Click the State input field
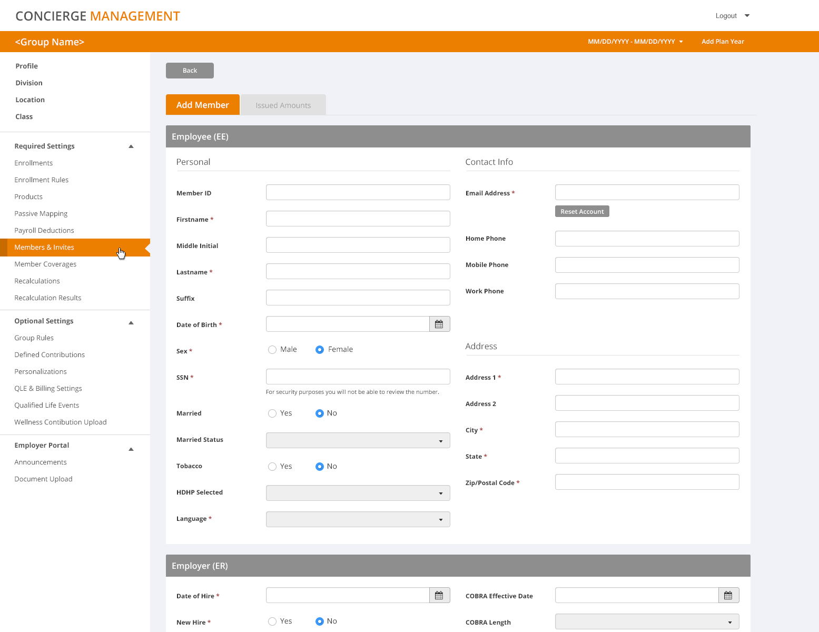Viewport: 819px width, 632px height. click(x=647, y=456)
